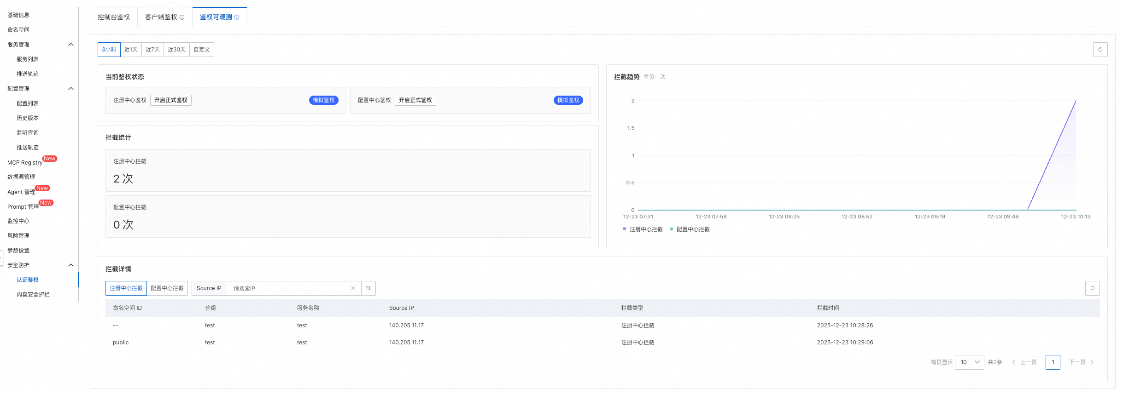Open 监听查询 in sidebar
Screen dimensions: 1123x394
[x=28, y=133]
